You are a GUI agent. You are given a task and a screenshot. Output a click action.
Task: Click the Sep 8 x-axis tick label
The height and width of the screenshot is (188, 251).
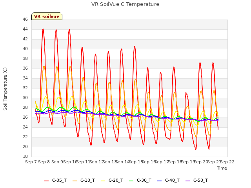pos(44,162)
